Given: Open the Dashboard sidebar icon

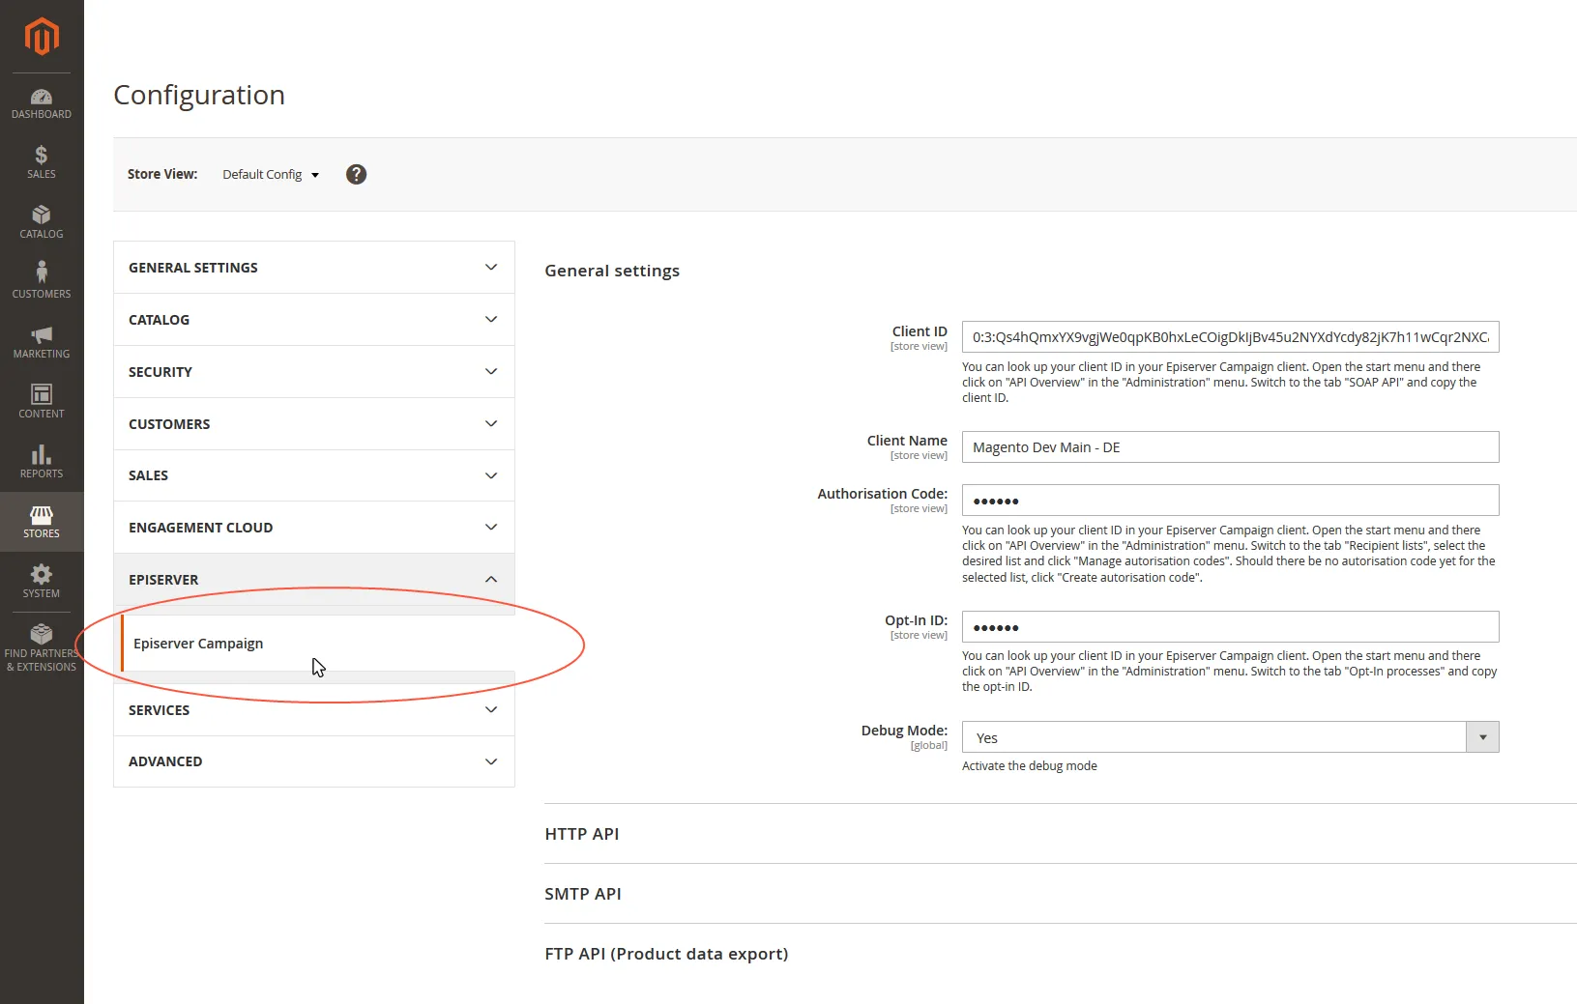Looking at the screenshot, I should (x=42, y=103).
